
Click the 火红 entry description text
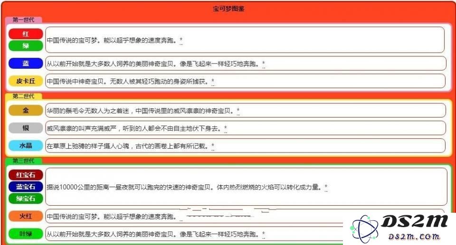click(112, 217)
